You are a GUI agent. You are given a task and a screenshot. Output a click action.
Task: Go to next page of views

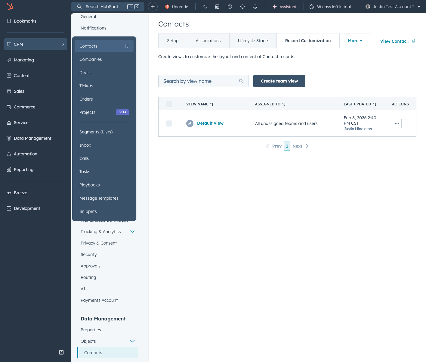(x=301, y=146)
